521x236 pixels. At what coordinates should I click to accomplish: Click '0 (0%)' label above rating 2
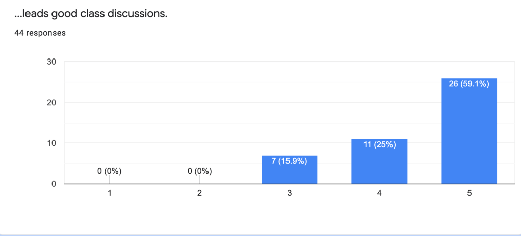pos(199,171)
